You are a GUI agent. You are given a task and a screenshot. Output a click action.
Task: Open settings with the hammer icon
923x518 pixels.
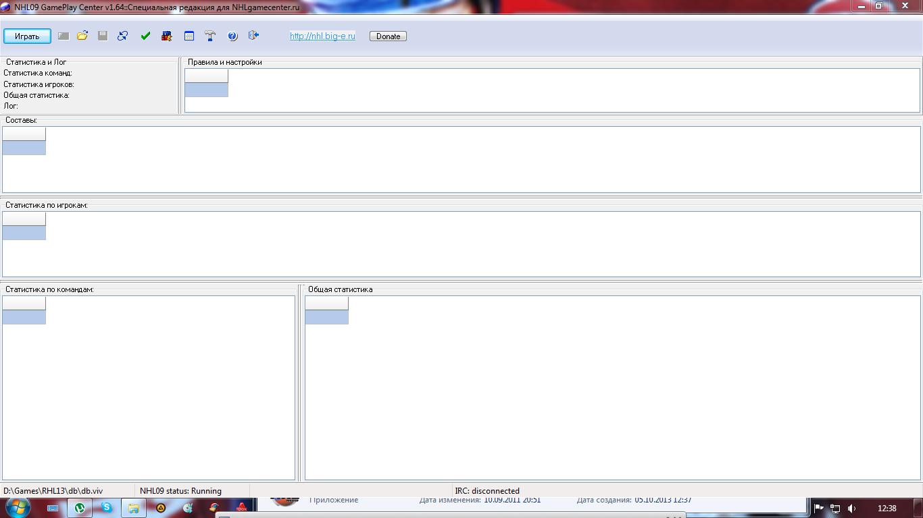coord(210,36)
